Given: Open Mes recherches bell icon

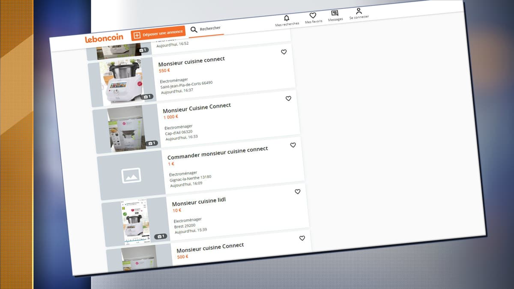Looking at the screenshot, I should click(287, 18).
